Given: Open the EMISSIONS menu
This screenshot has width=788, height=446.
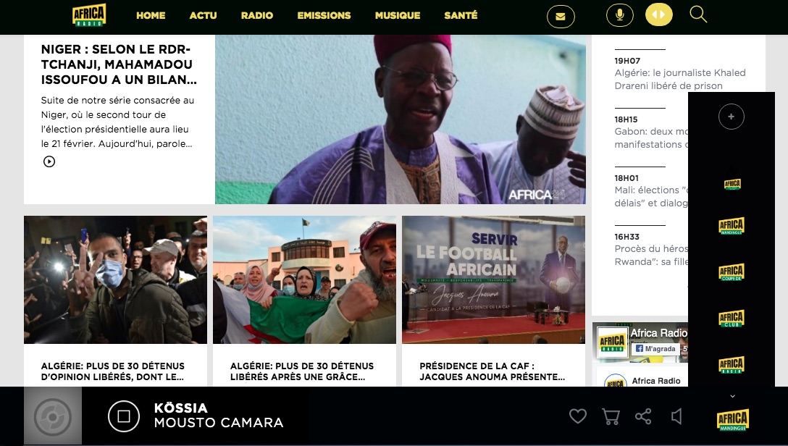Looking at the screenshot, I should point(324,16).
